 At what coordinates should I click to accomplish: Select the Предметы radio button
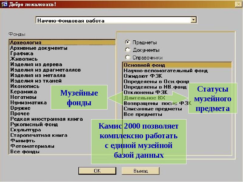click(128, 43)
